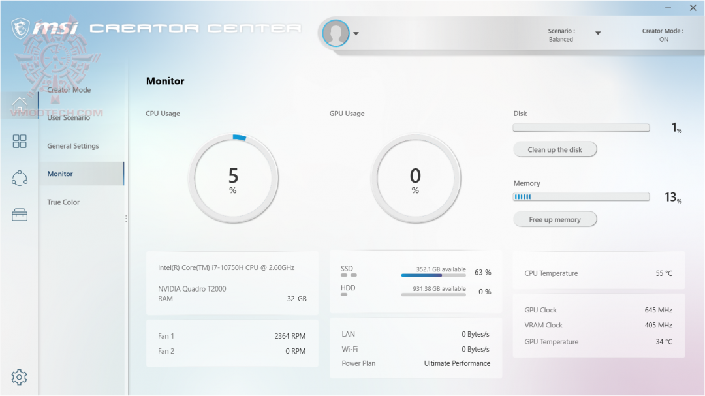705x396 pixels.
Task: Open True Color menu item
Action: (63, 202)
